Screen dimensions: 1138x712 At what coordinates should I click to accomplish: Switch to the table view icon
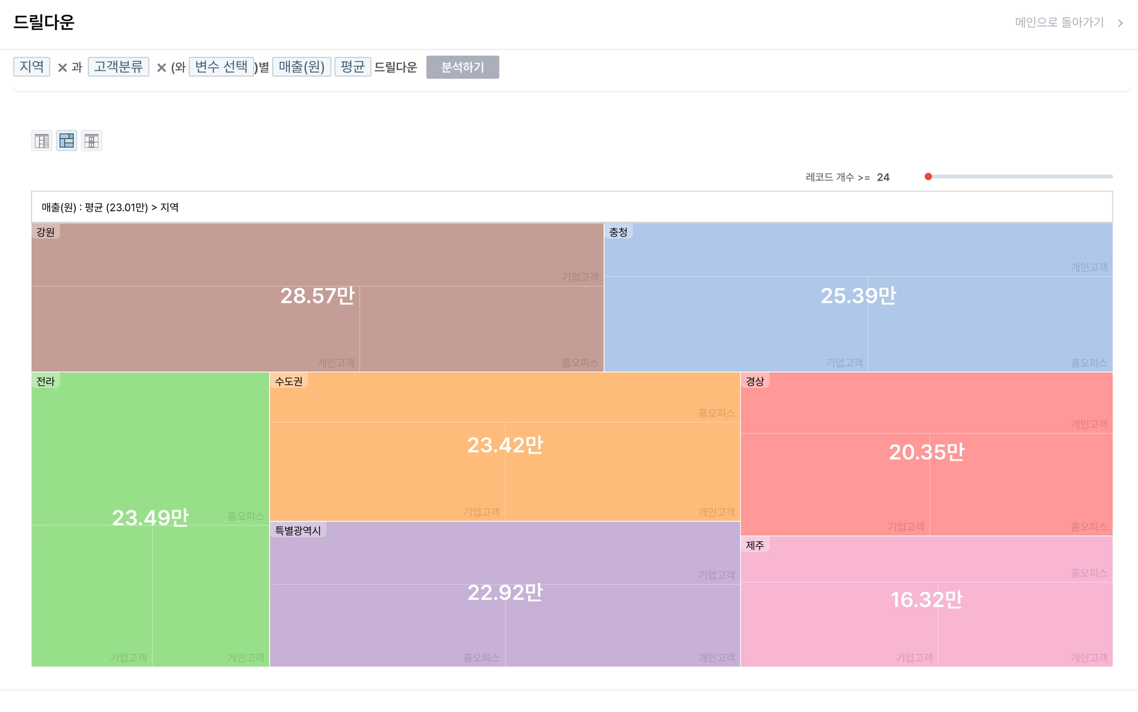pos(42,141)
